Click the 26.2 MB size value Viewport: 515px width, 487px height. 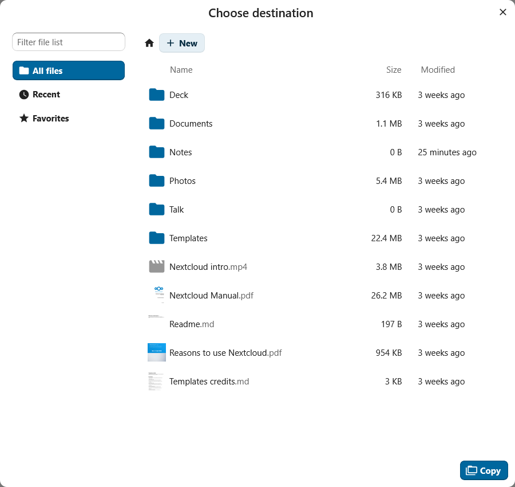tap(387, 295)
